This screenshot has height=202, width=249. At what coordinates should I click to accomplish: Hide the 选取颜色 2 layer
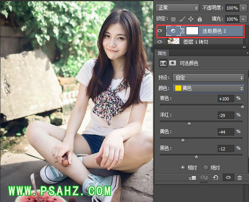click(x=160, y=31)
